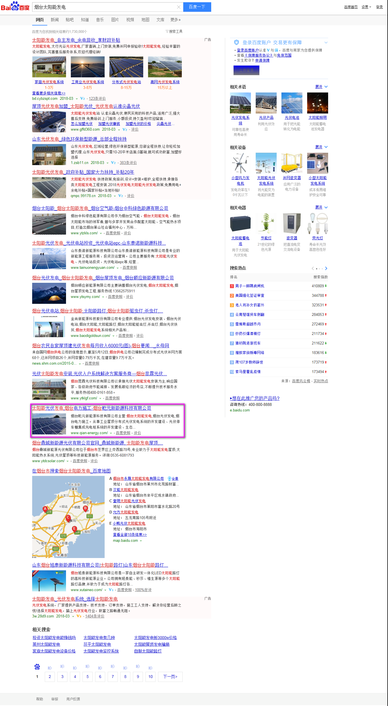Clear the search box with X icon

[179, 7]
